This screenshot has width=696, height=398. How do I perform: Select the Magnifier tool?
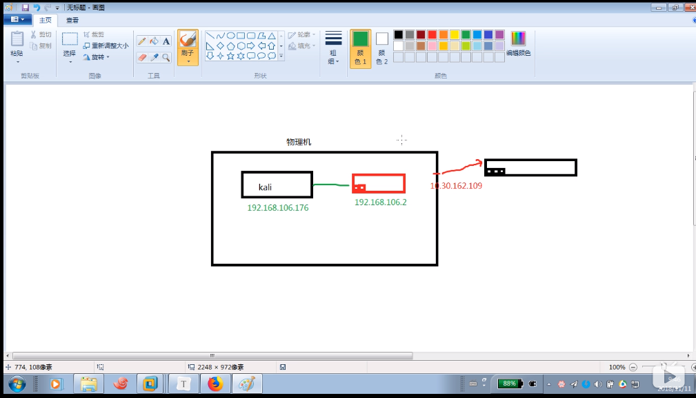pos(166,57)
